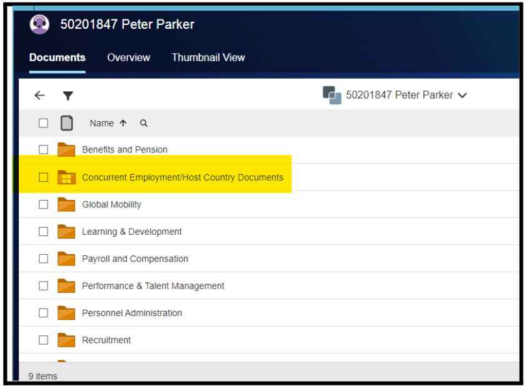Select checkbox for Personnel Administration
The image size is (526, 386).
click(43, 313)
